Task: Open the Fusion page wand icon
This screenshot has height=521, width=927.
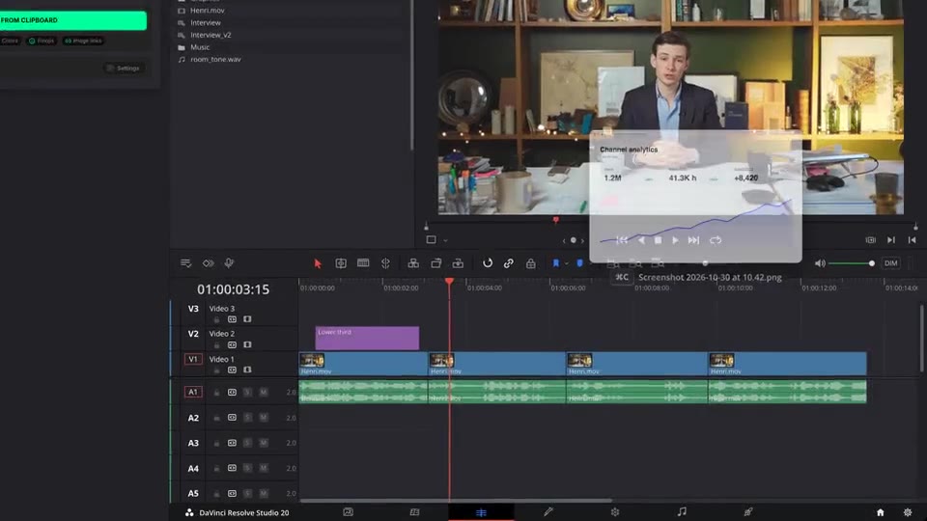Action: [x=548, y=512]
